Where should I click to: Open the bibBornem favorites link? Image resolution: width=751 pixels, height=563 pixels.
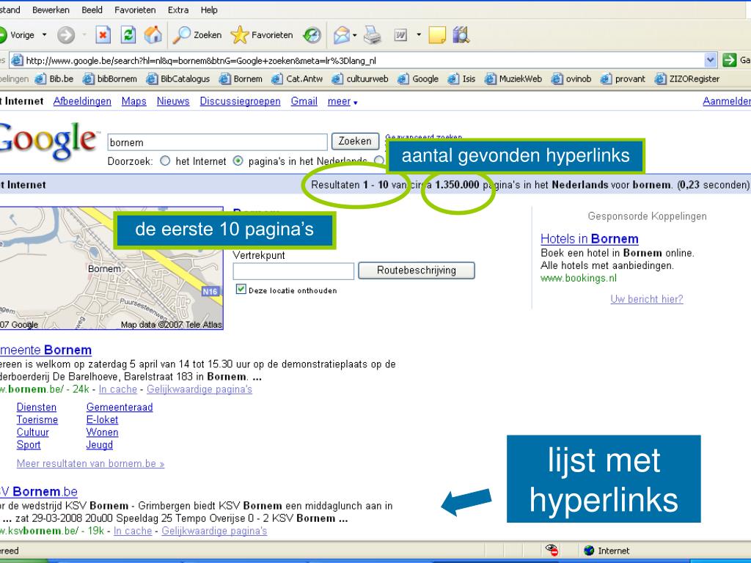[110, 79]
